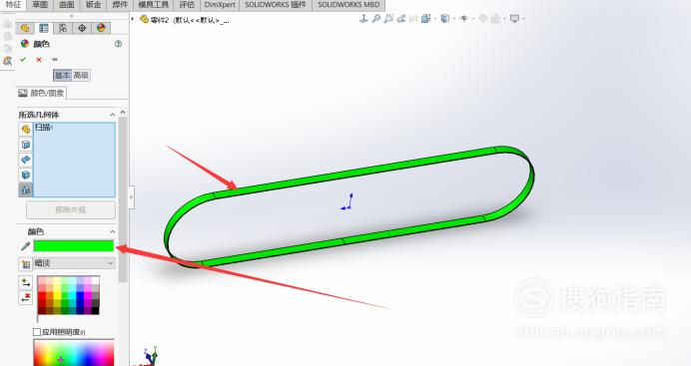Click the rainbow color spectrum picker

74,353
